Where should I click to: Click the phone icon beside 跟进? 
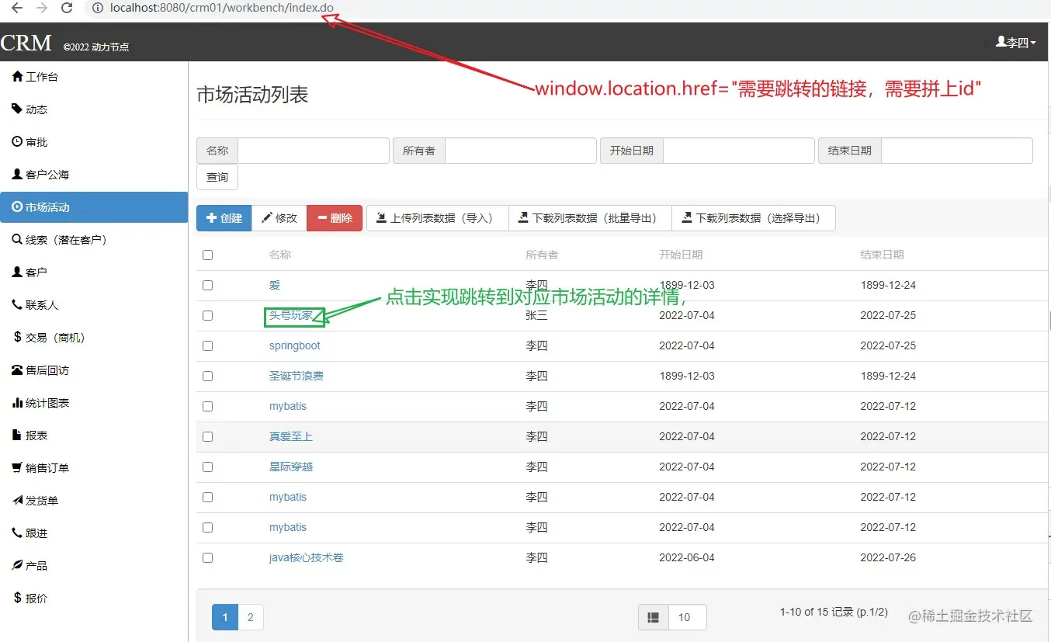(17, 533)
